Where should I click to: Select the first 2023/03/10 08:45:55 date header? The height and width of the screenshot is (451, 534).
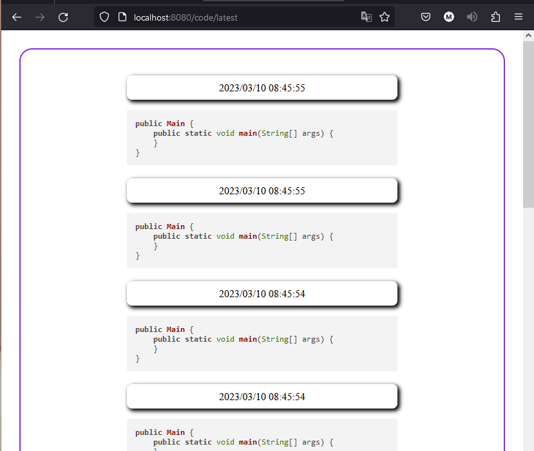click(x=262, y=87)
